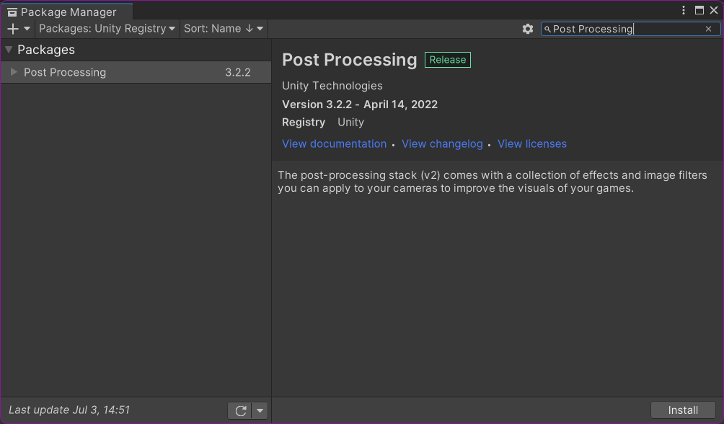This screenshot has height=424, width=724.
Task: Open View documentation link
Action: point(334,143)
